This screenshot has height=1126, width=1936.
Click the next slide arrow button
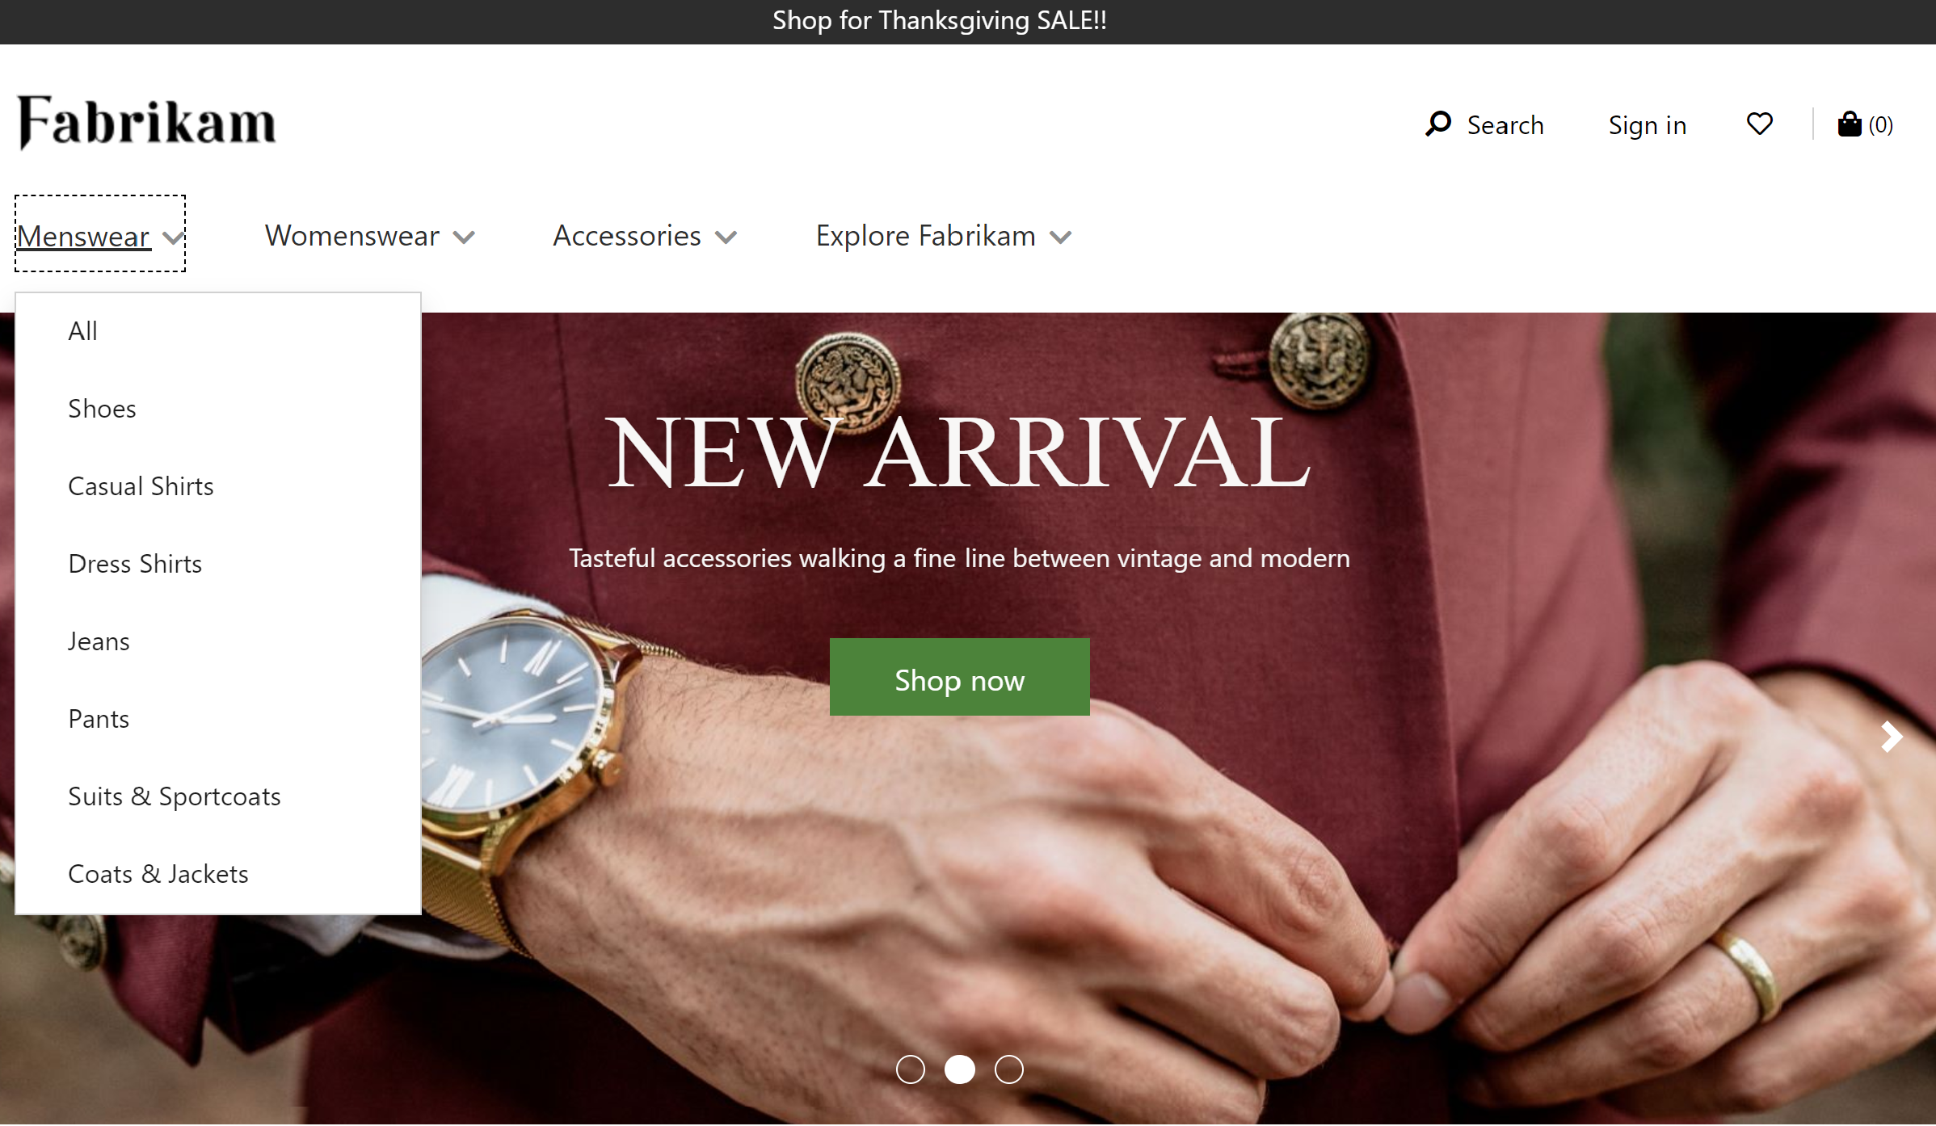pos(1892,734)
